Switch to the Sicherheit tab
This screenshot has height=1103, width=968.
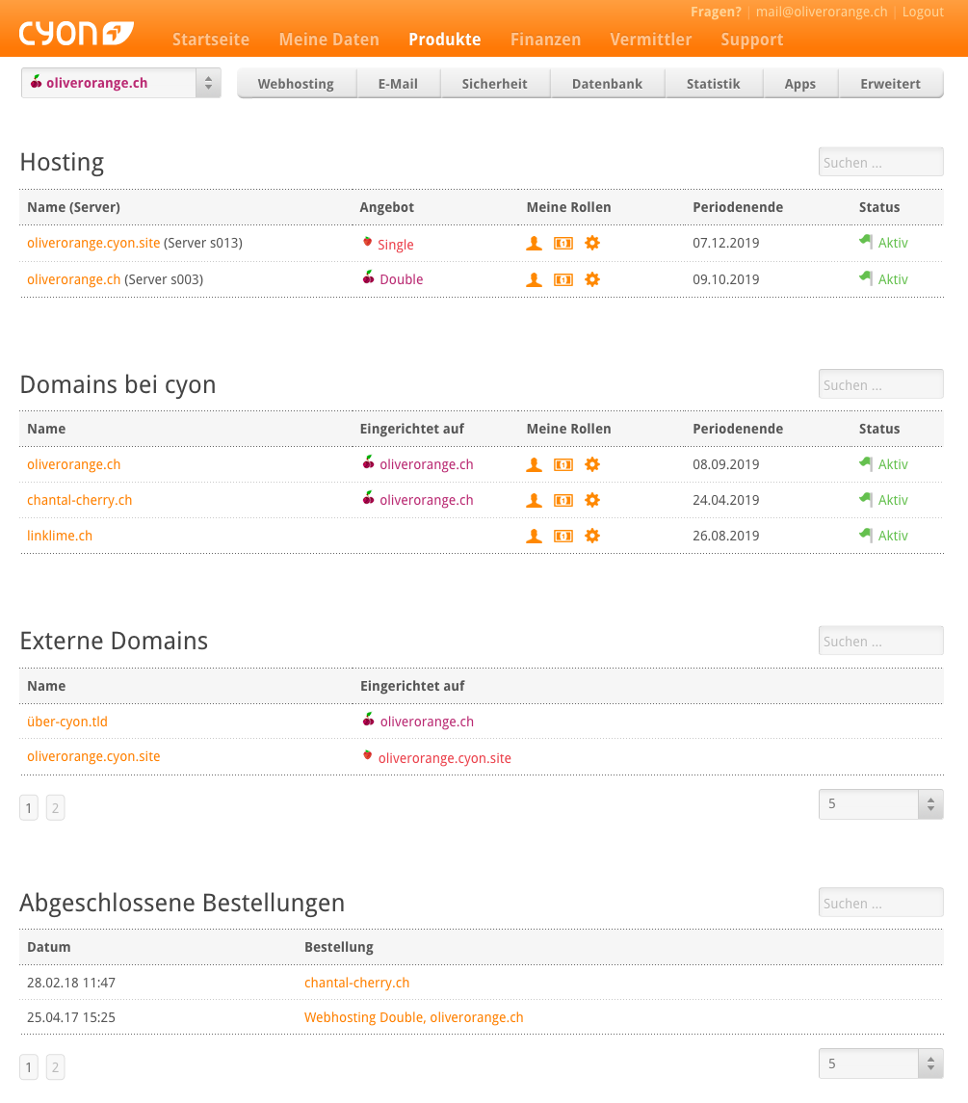coord(494,84)
